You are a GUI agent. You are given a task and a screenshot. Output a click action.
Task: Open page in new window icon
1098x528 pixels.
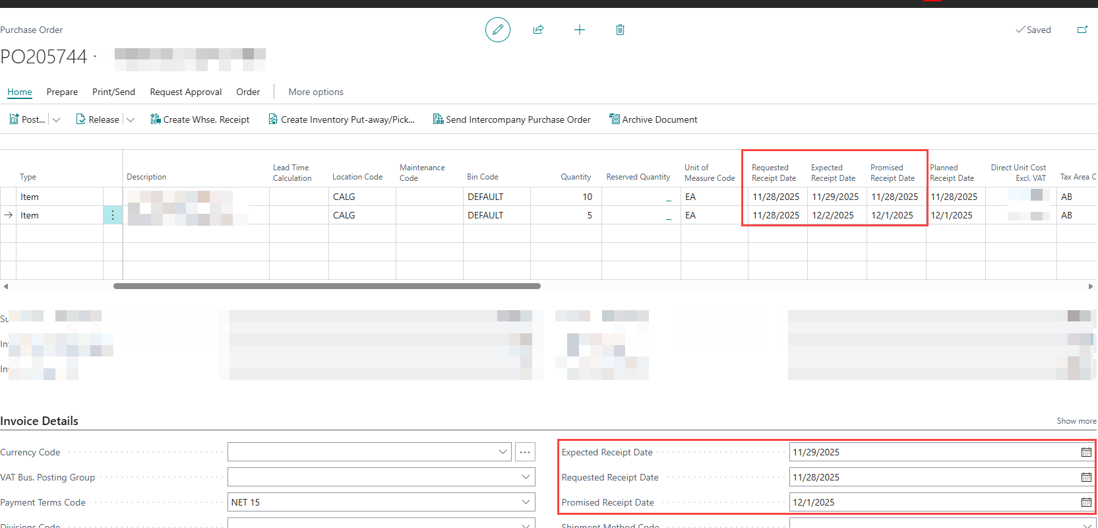1082,30
